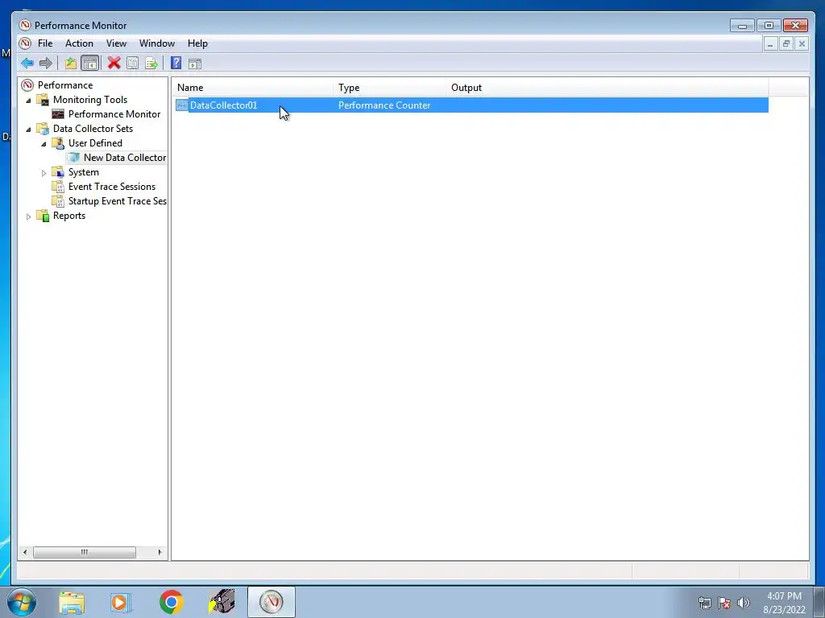Select Reports tree node
This screenshot has width=825, height=618.
(x=69, y=216)
